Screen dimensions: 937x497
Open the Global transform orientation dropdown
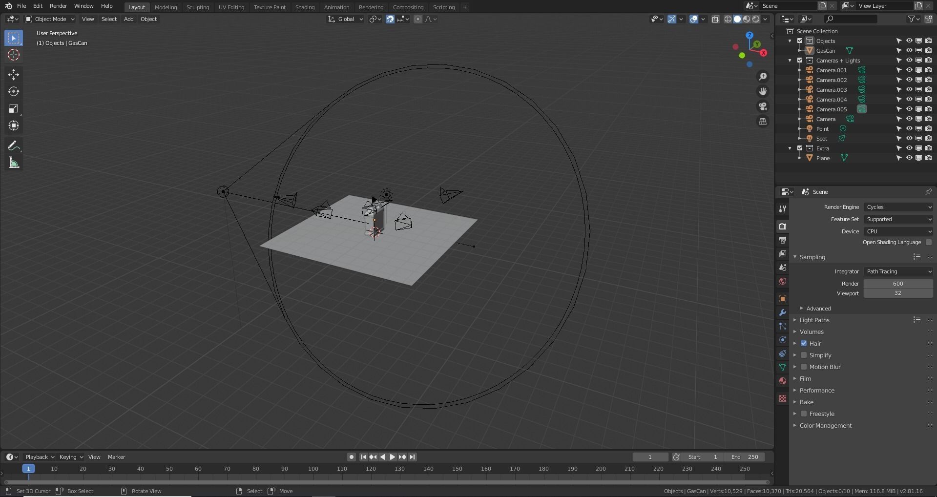coord(346,19)
